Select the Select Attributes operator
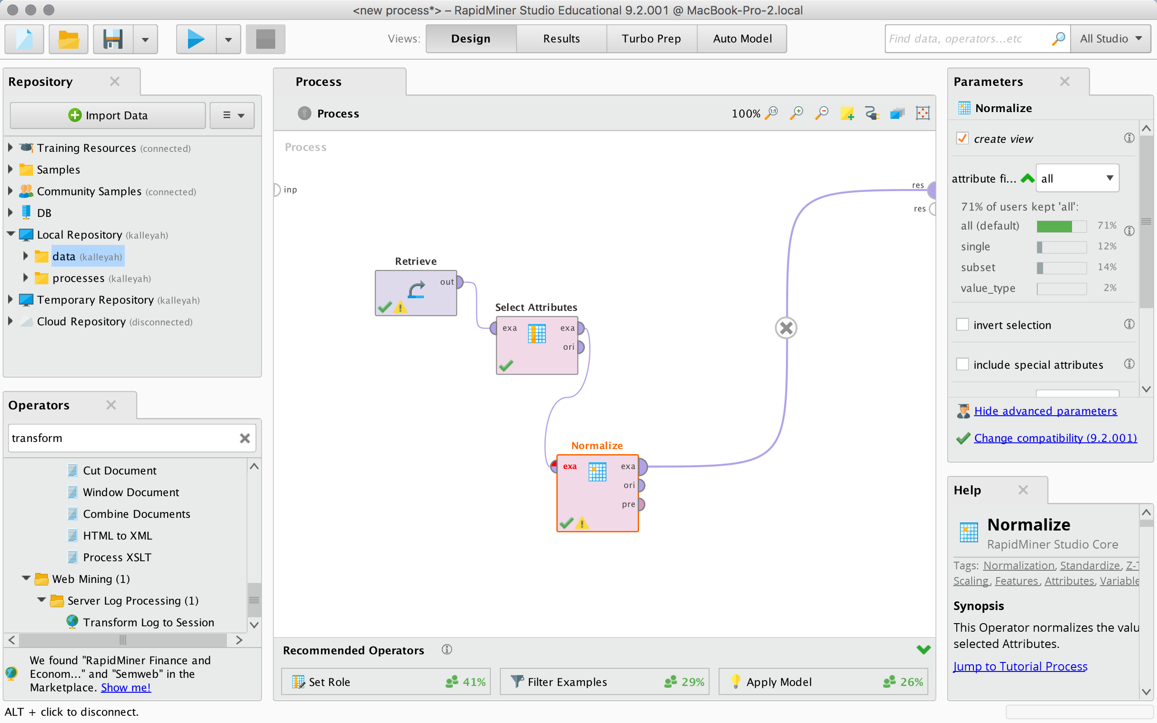The width and height of the screenshot is (1157, 723). (537, 345)
